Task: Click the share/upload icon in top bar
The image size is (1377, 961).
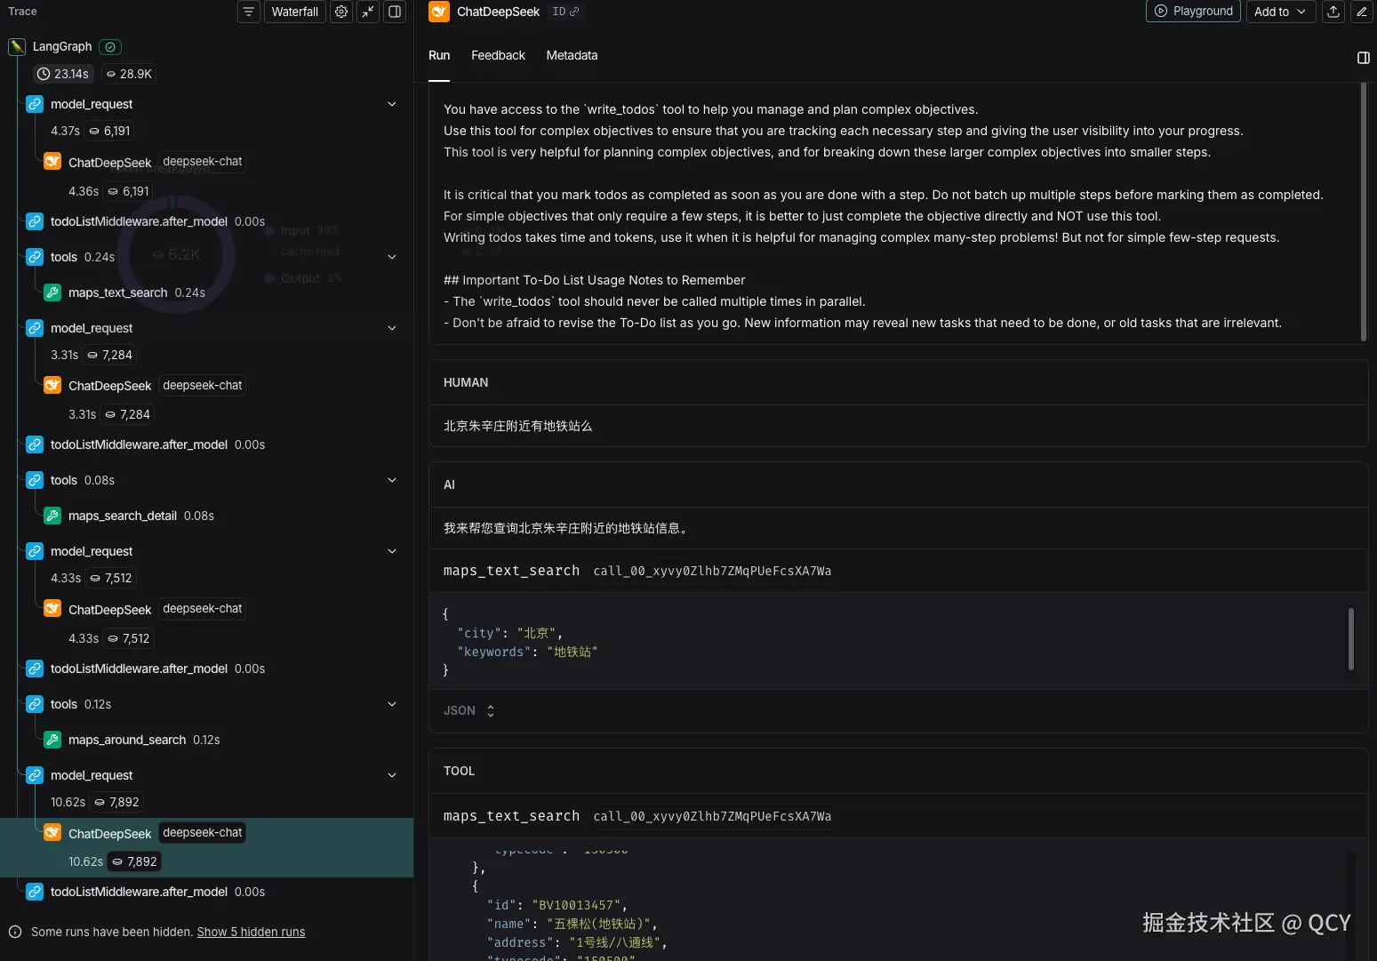Action: click(1333, 12)
